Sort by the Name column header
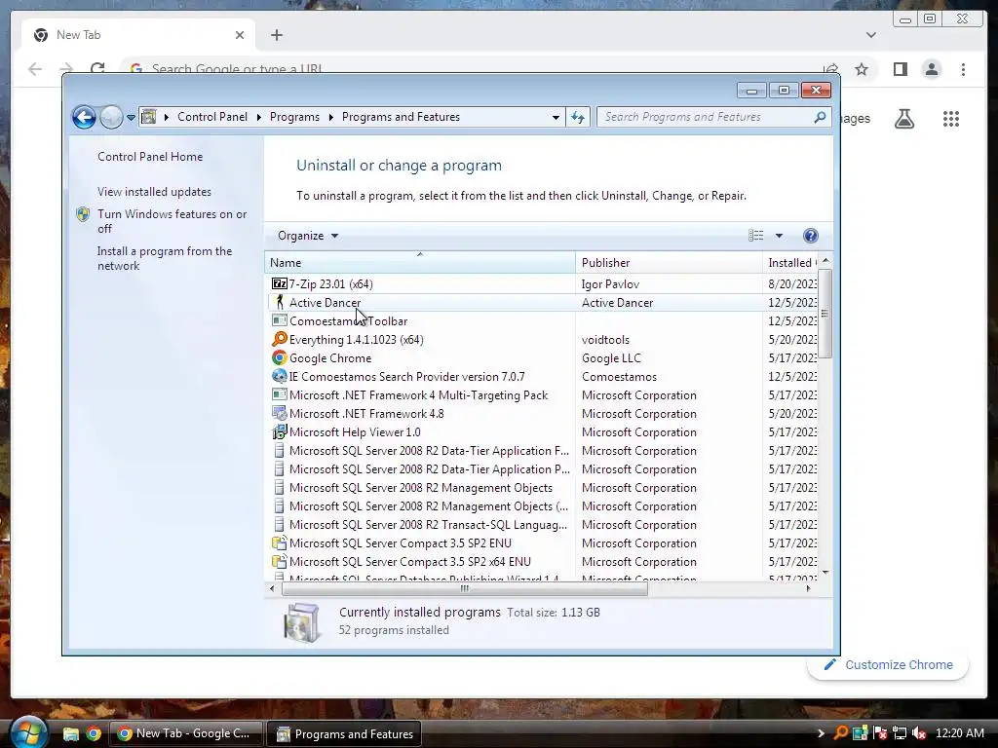998x748 pixels. [420, 263]
